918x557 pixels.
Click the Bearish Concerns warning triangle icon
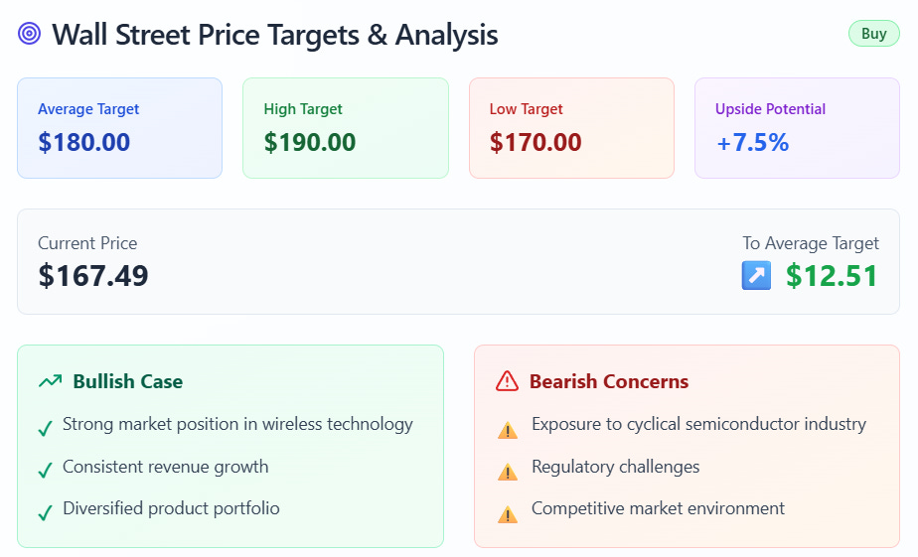(507, 381)
